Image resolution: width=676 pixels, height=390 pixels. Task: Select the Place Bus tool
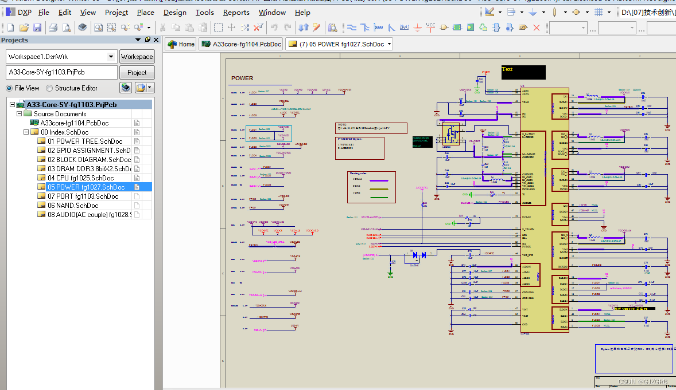click(366, 27)
